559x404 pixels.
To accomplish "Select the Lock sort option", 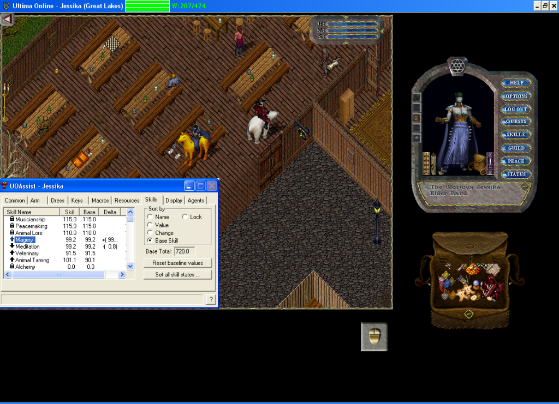I will pyautogui.click(x=192, y=217).
